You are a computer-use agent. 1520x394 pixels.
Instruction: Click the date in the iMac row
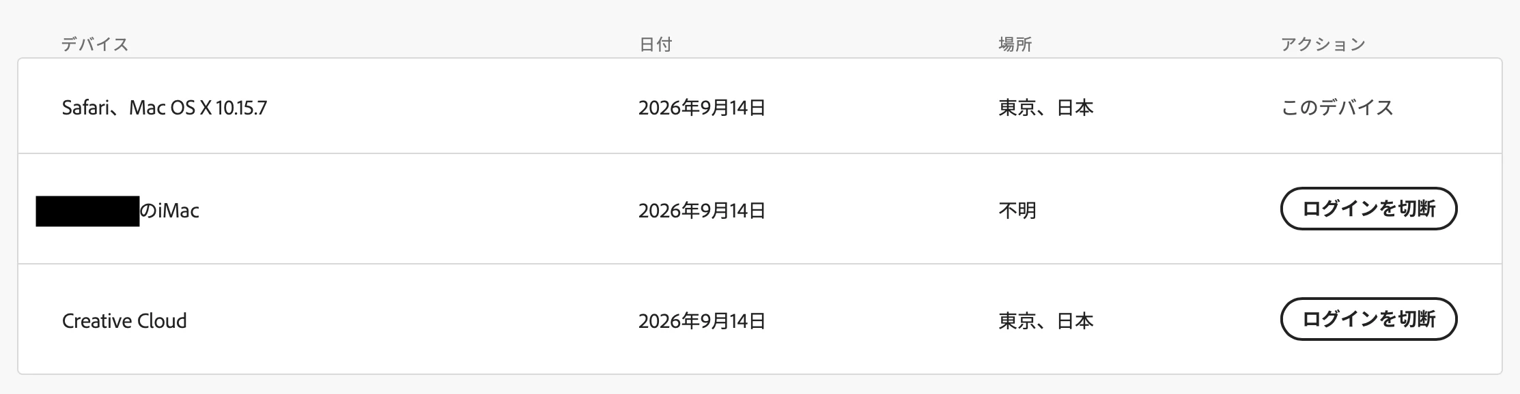(702, 211)
